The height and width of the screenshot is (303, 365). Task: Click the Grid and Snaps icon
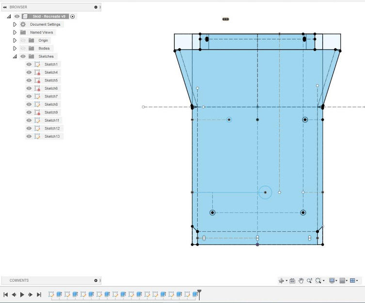342,281
